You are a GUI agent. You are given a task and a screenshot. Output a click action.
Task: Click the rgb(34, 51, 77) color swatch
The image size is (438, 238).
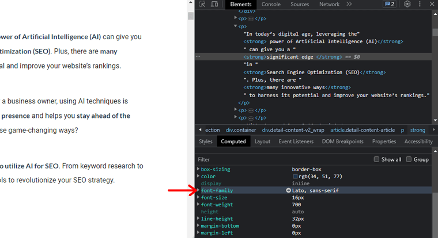[295, 176]
